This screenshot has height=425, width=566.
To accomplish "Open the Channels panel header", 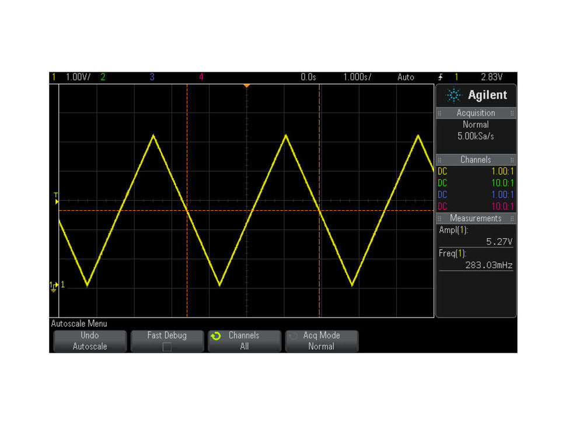I will [476, 159].
